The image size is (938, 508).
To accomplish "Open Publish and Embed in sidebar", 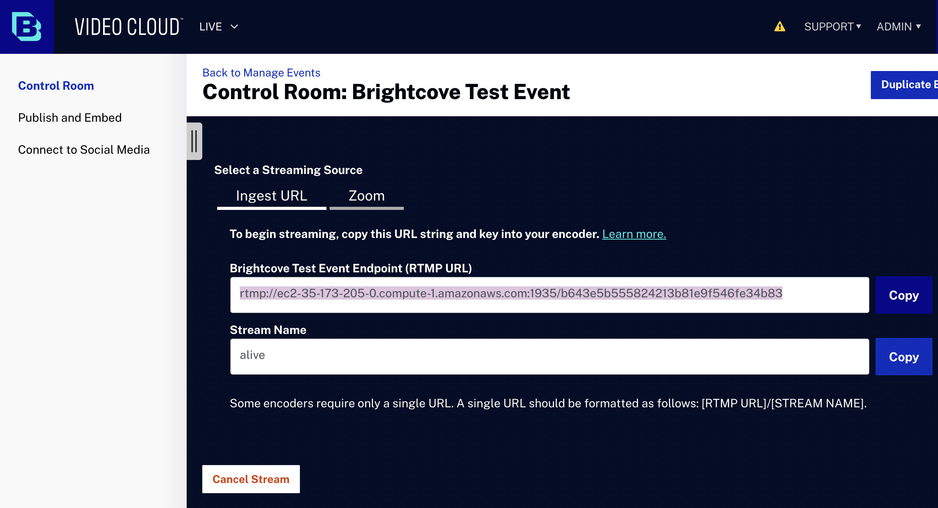I will pos(70,117).
